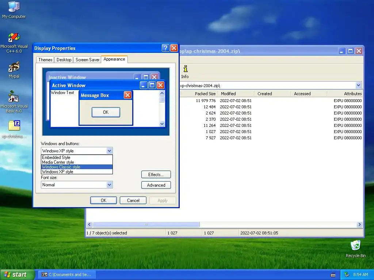374x280 pixels.
Task: Click the Info icon in 7-Zip
Action: (185, 72)
